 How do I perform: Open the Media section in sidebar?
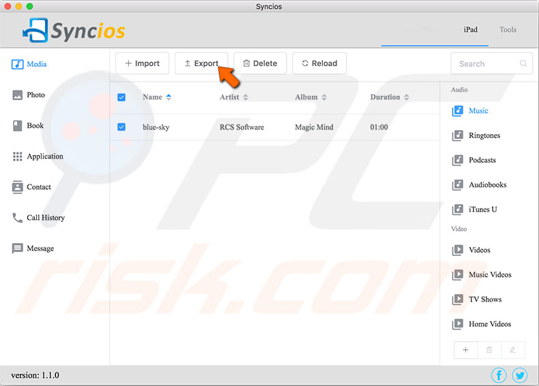click(x=29, y=64)
